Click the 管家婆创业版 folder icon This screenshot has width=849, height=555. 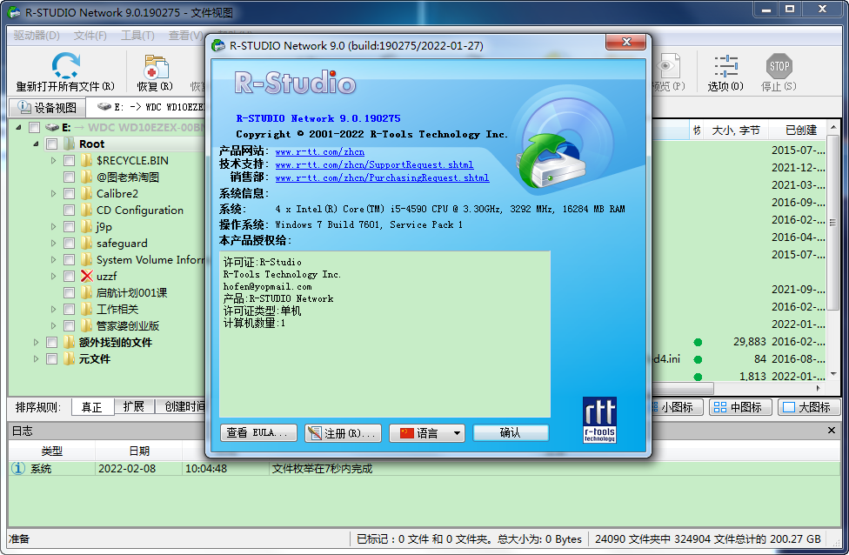tap(86, 325)
